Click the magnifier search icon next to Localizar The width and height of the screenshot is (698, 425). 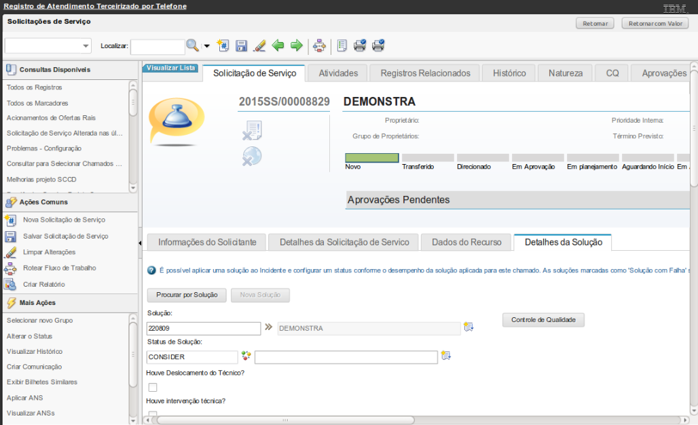[193, 45]
